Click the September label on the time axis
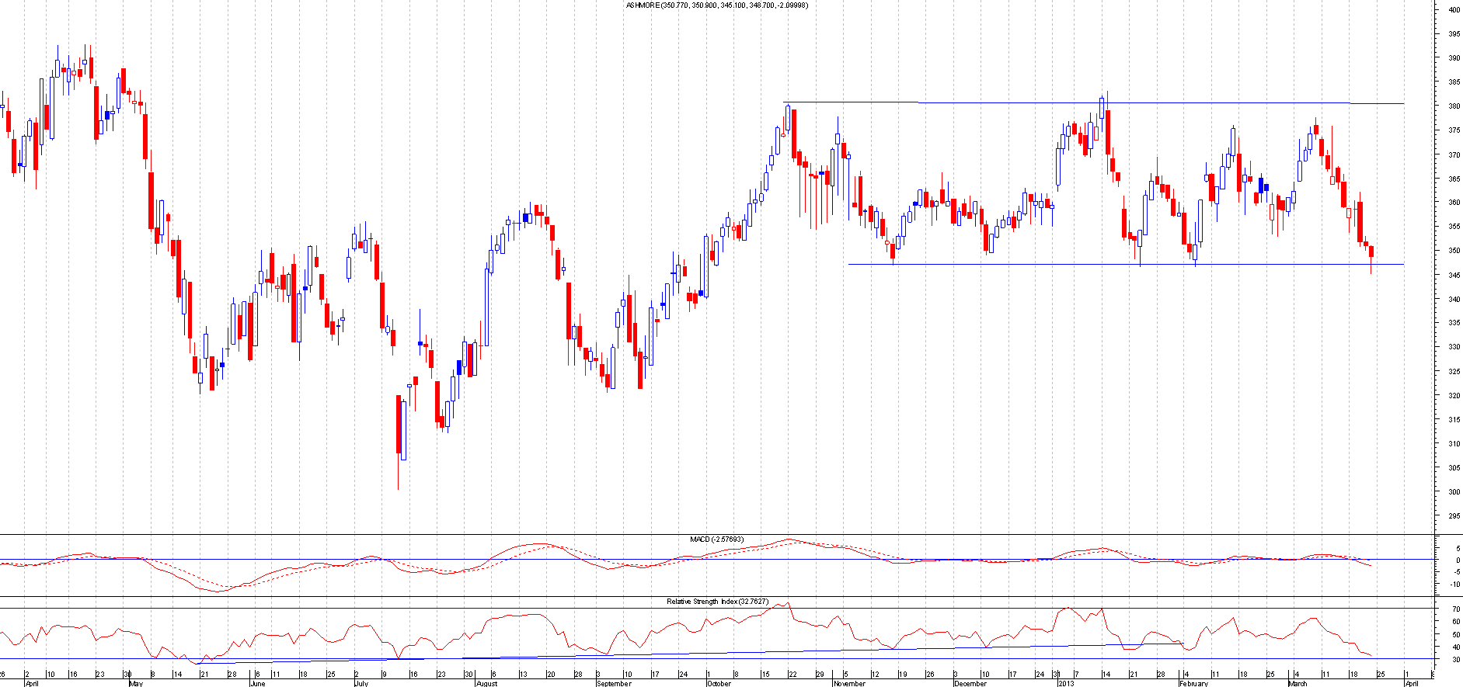Image resolution: width=1463 pixels, height=687 pixels. point(614,684)
